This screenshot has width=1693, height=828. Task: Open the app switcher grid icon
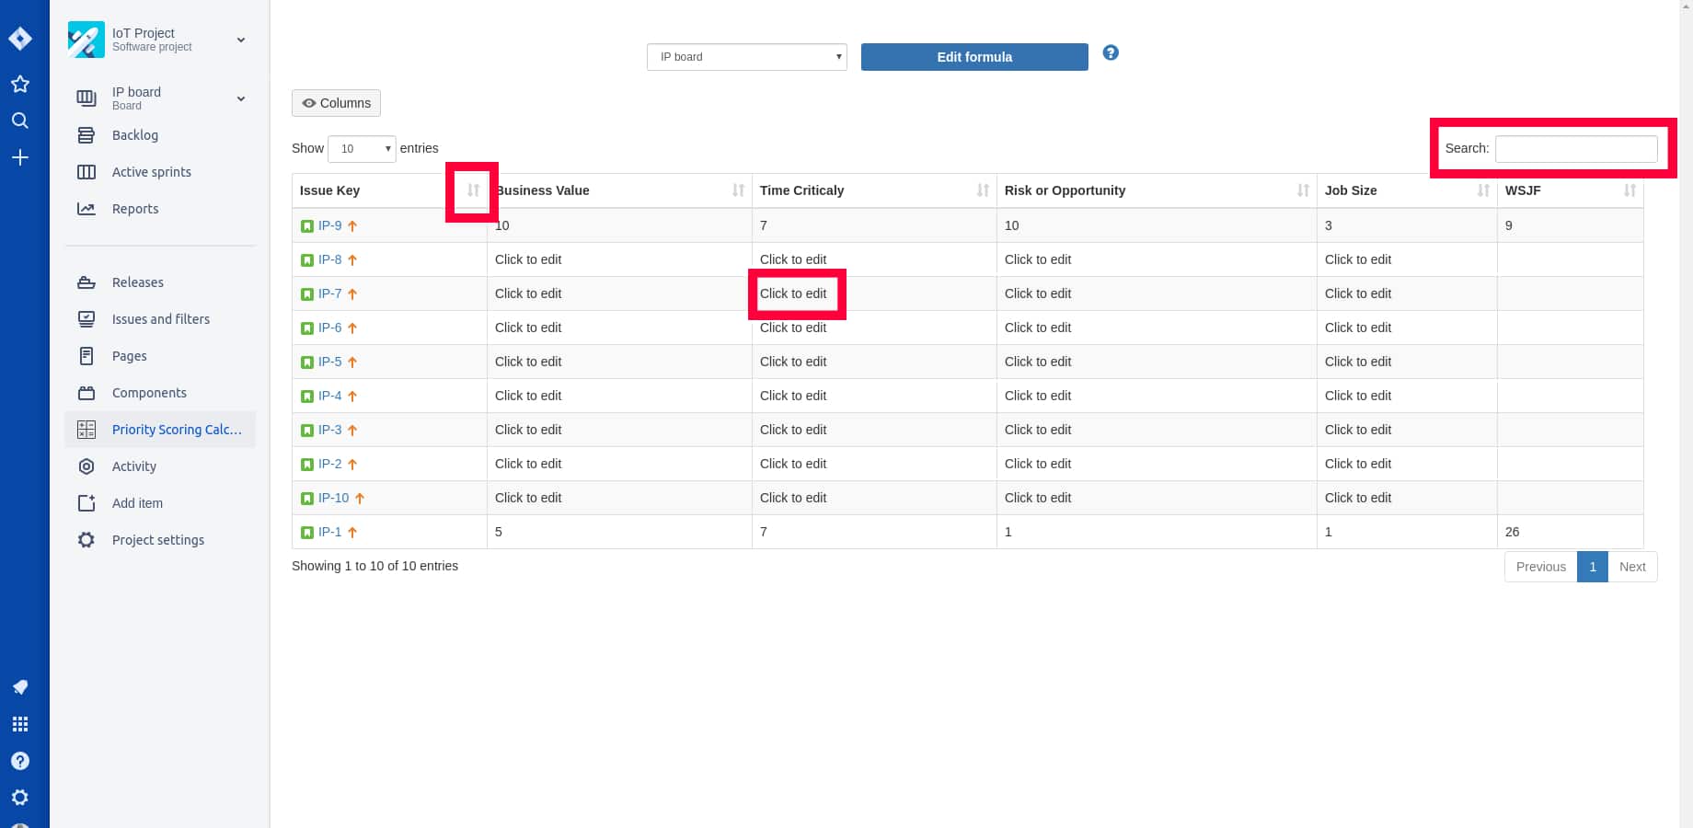(20, 724)
